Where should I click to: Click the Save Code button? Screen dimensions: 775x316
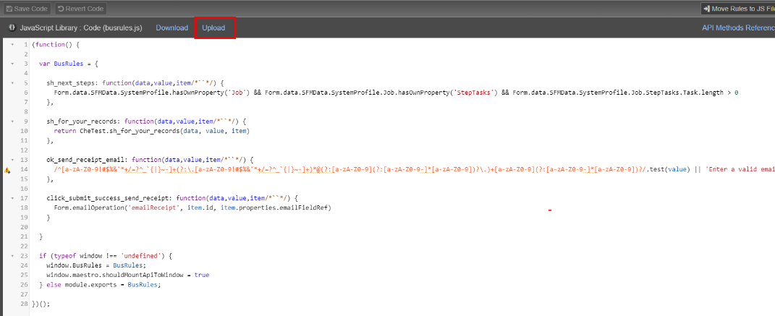point(27,9)
